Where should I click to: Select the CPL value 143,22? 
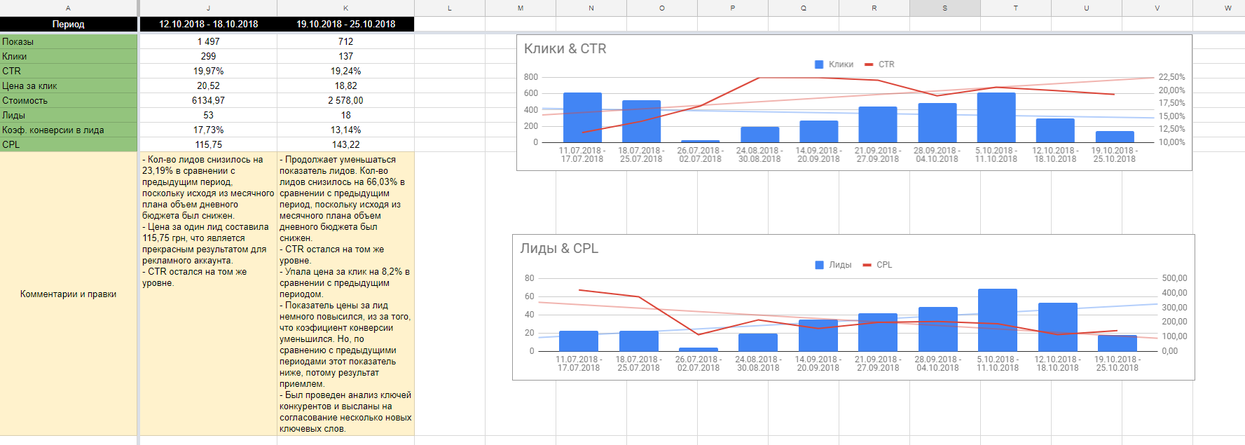click(345, 144)
